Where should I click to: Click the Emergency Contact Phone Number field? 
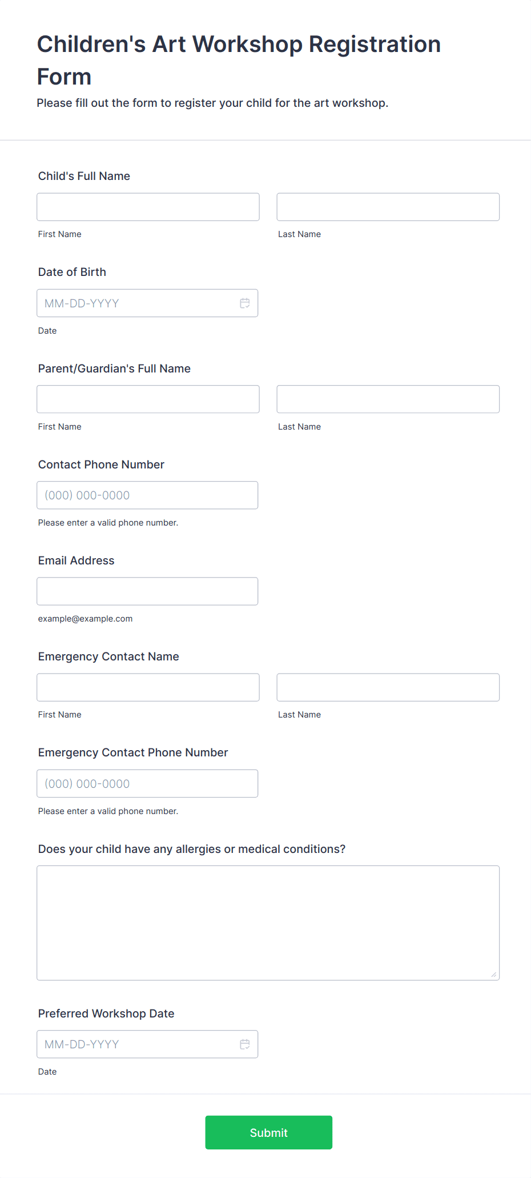click(x=147, y=784)
